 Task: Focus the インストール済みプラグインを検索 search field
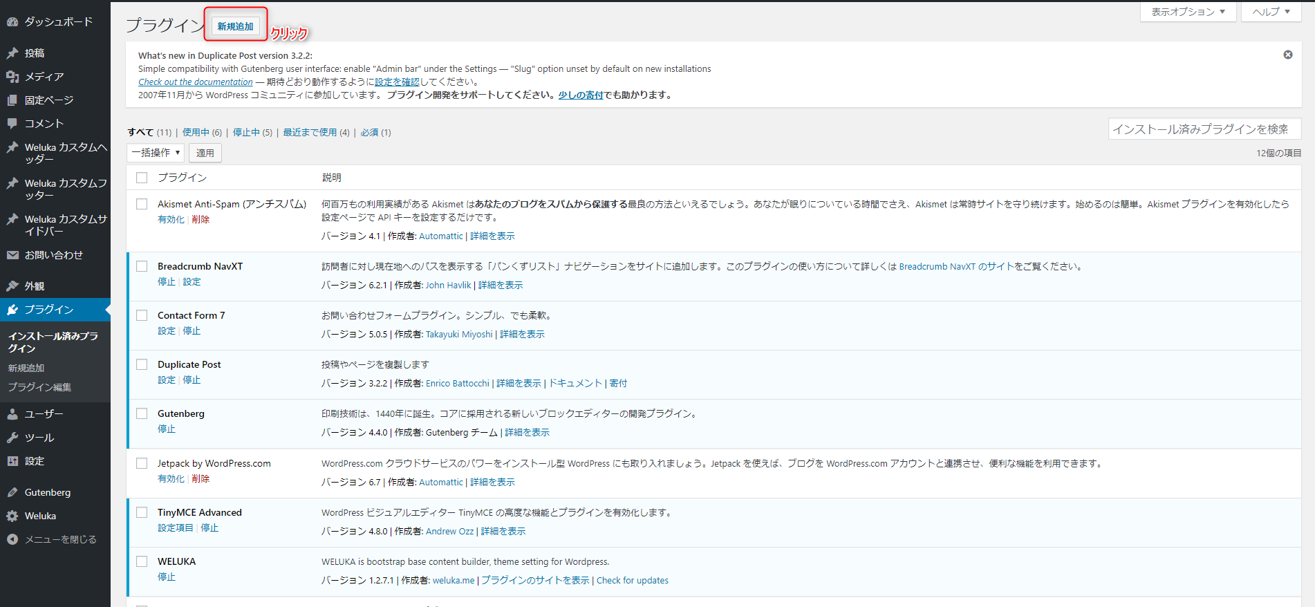pos(1204,129)
